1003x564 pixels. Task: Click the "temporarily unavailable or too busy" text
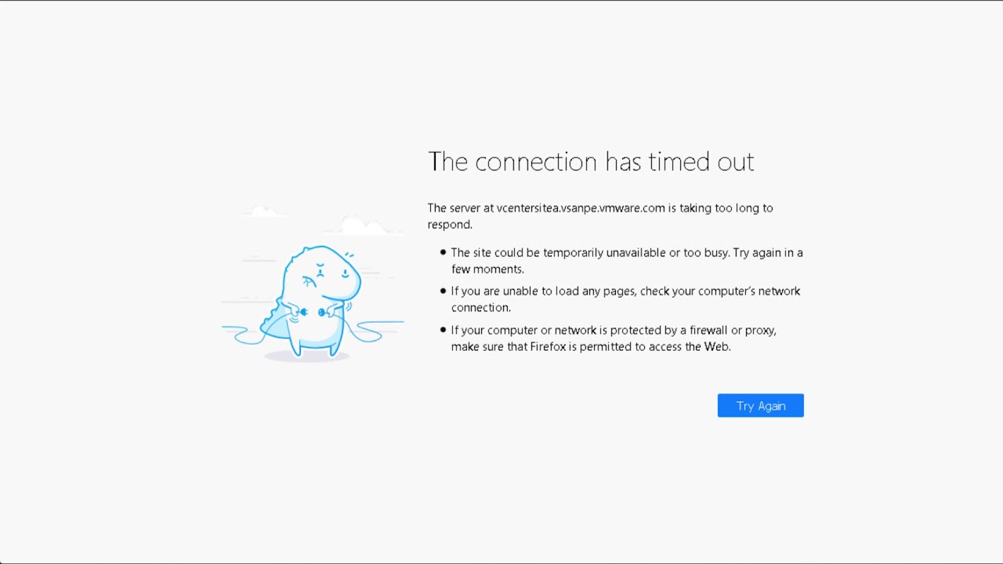[x=635, y=253]
